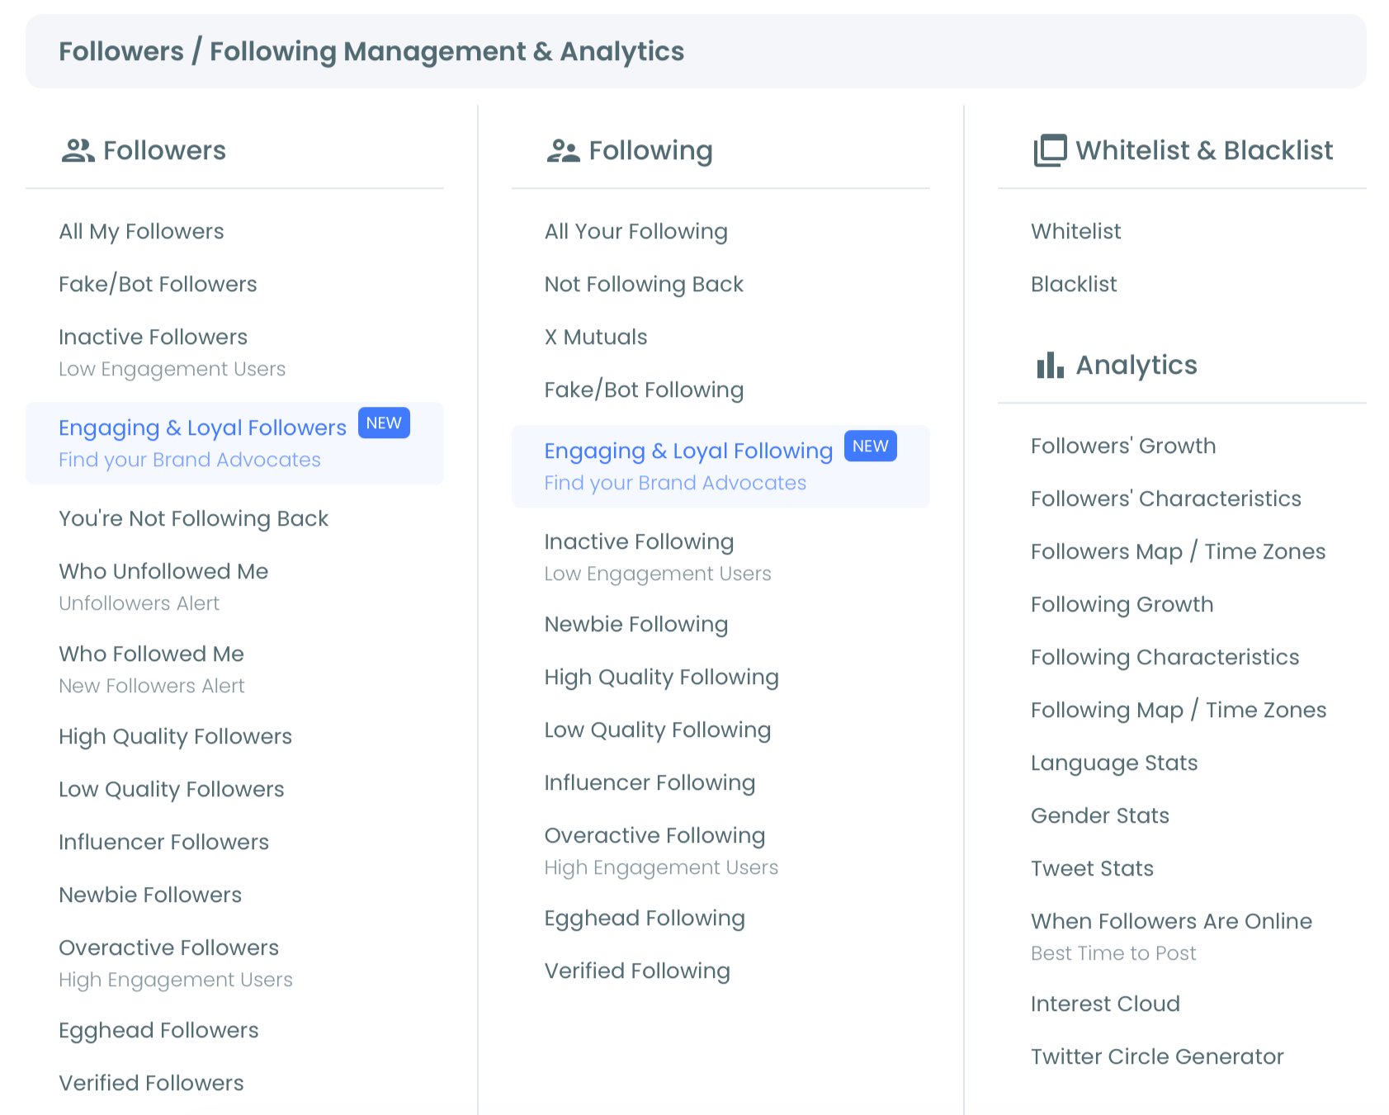
Task: Click the NEW badge beside Engaging & Loyal Followers
Action: [383, 423]
